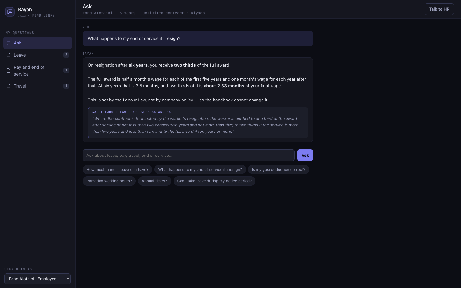Viewport: 461px width, 288px height.
Task: Click the Saudi Labour Law citation block
Action: point(198,123)
